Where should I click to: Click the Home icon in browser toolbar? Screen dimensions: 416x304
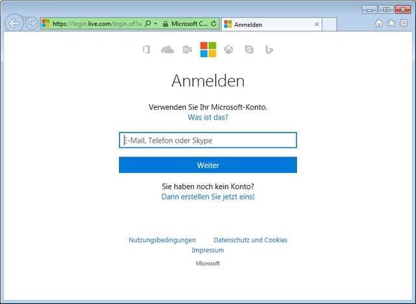379,23
